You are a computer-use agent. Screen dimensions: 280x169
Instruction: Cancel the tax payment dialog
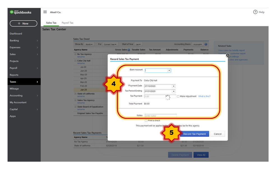click(x=217, y=134)
